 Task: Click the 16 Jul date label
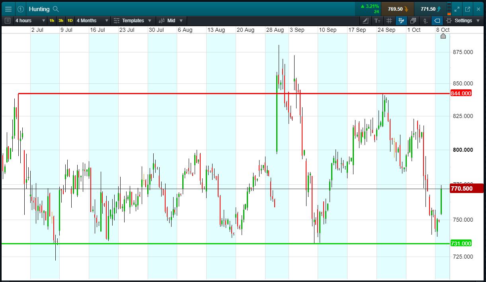click(97, 30)
